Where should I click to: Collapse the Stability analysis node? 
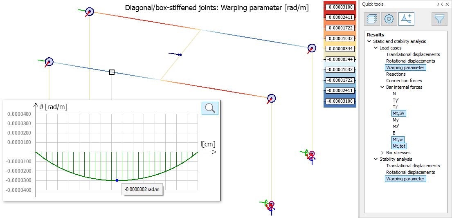(376, 159)
